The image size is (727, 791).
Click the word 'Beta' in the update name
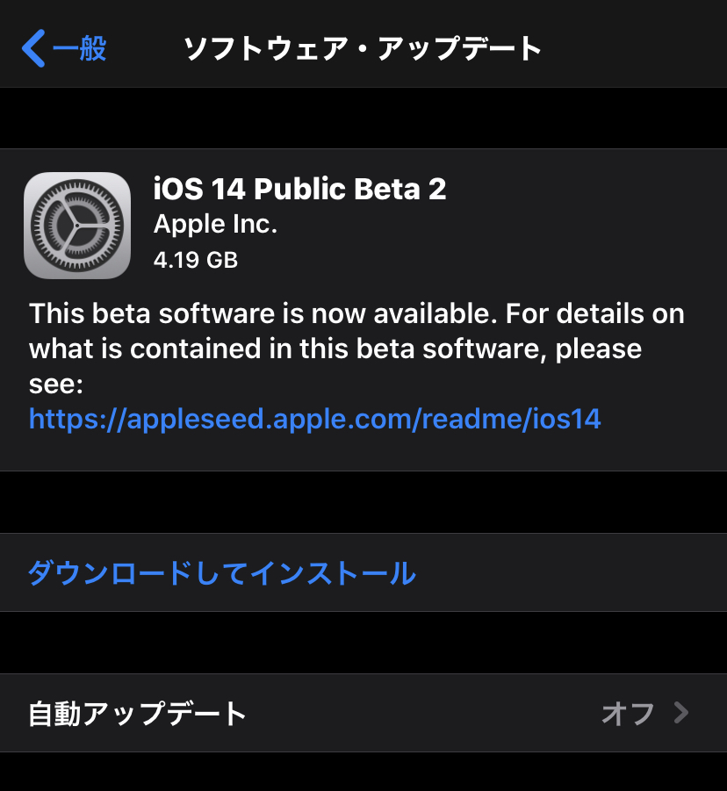(x=387, y=189)
